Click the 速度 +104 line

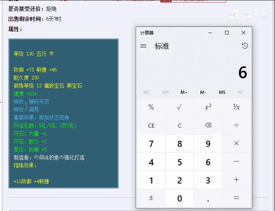(x=25, y=94)
